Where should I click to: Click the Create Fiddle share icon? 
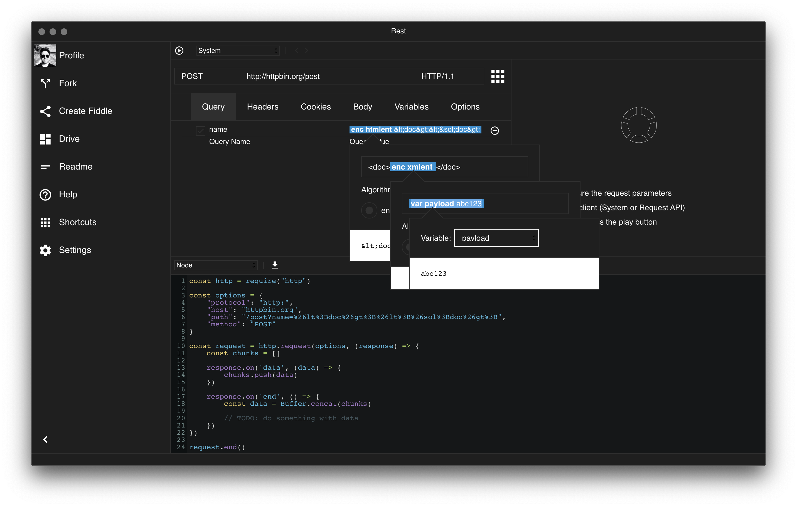click(x=45, y=111)
